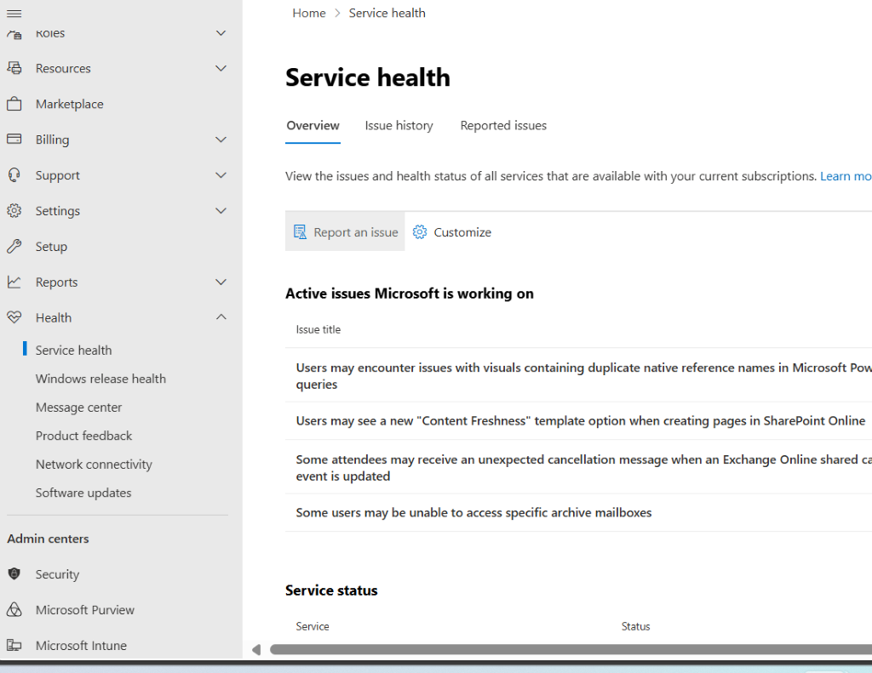Click the Roles icon in sidebar

click(x=14, y=34)
